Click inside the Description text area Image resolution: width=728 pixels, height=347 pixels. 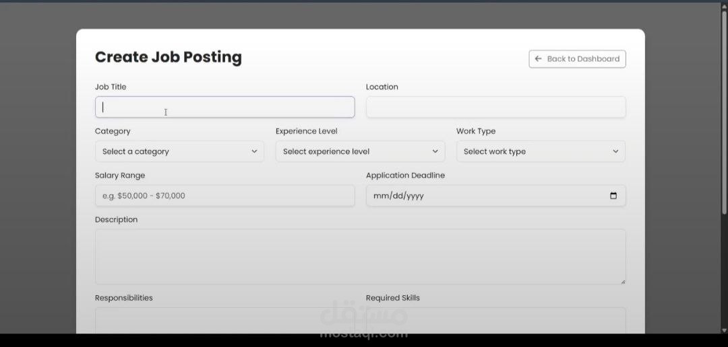tap(360, 256)
